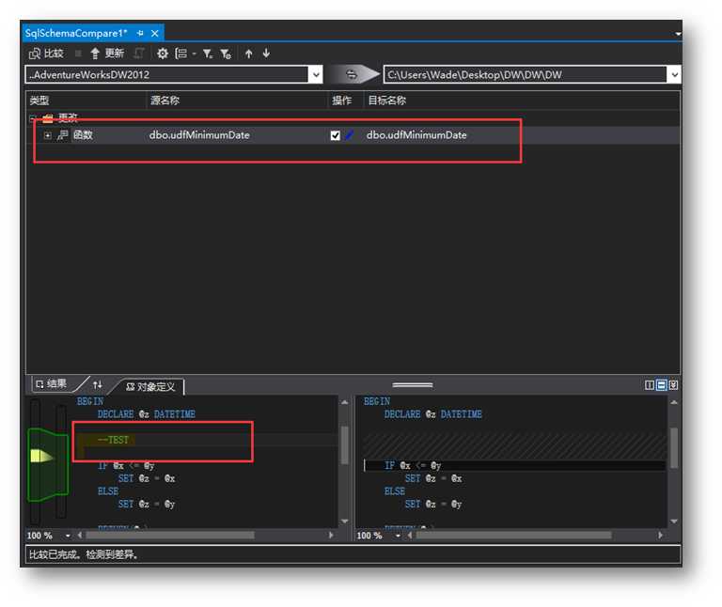Screen dimensions: 722x607
Task: Click the 目标名称 column header
Action: 521,101
